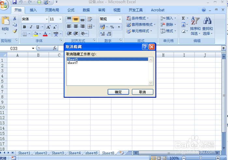Open Insert cells (插入) dropdown
Viewport: 228px width, 160px height.
[168, 18]
